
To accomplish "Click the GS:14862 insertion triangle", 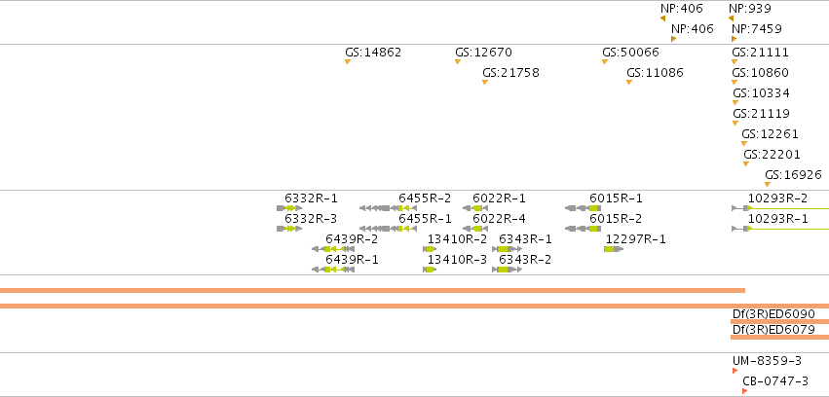I will (x=348, y=61).
